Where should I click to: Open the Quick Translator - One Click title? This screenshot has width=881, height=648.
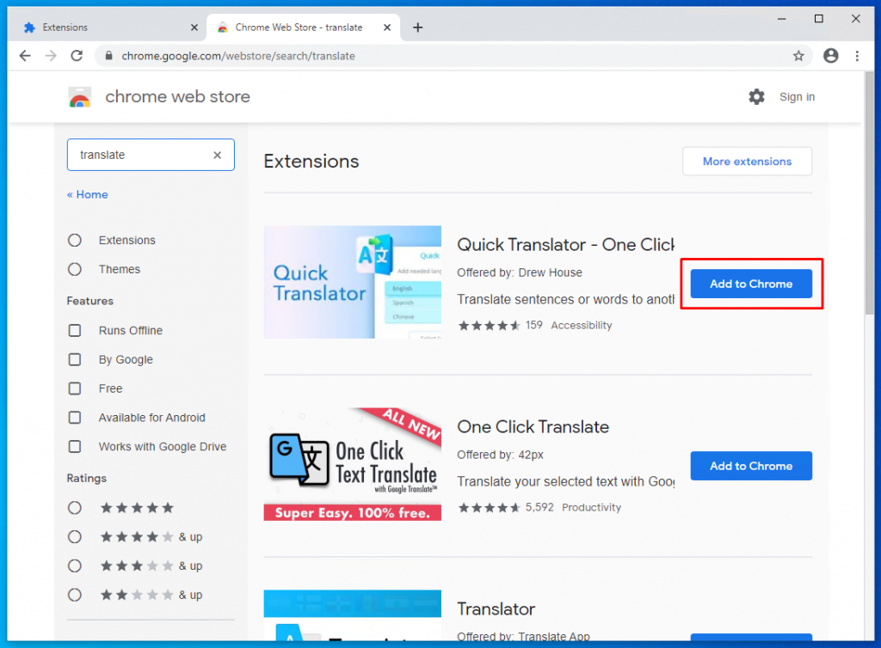coord(565,245)
